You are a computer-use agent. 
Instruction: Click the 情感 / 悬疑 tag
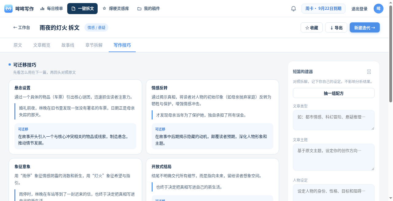[x=96, y=28]
